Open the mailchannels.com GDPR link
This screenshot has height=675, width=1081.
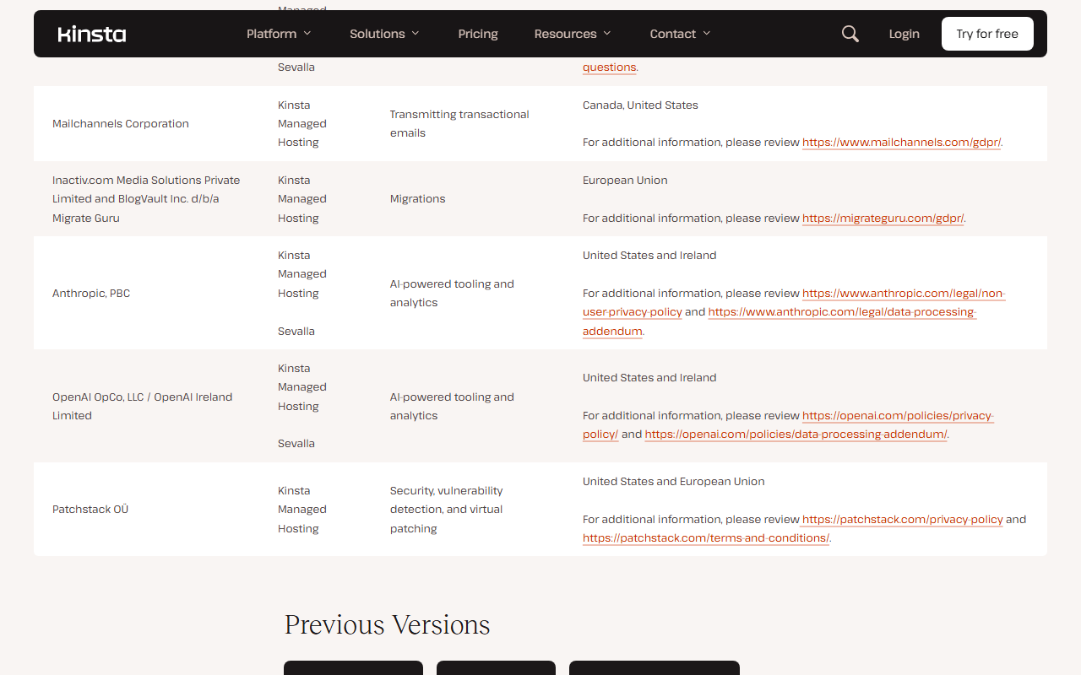901,143
